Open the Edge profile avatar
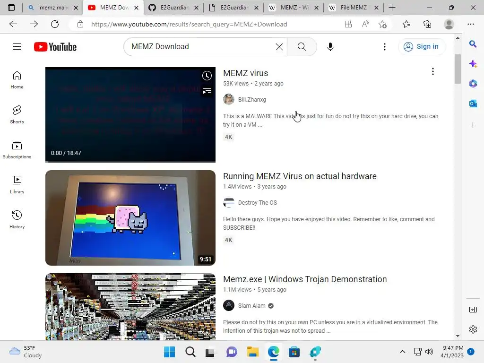 [449, 24]
